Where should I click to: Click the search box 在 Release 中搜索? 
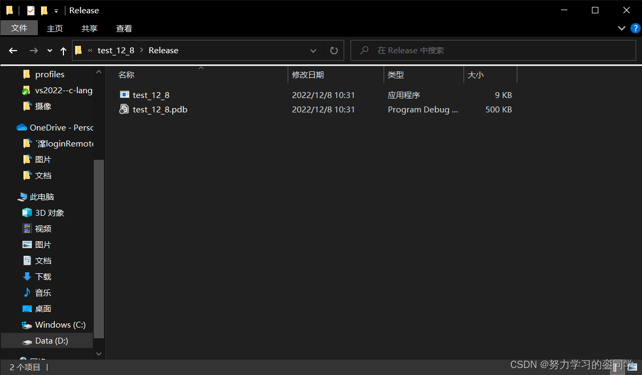[x=493, y=51]
